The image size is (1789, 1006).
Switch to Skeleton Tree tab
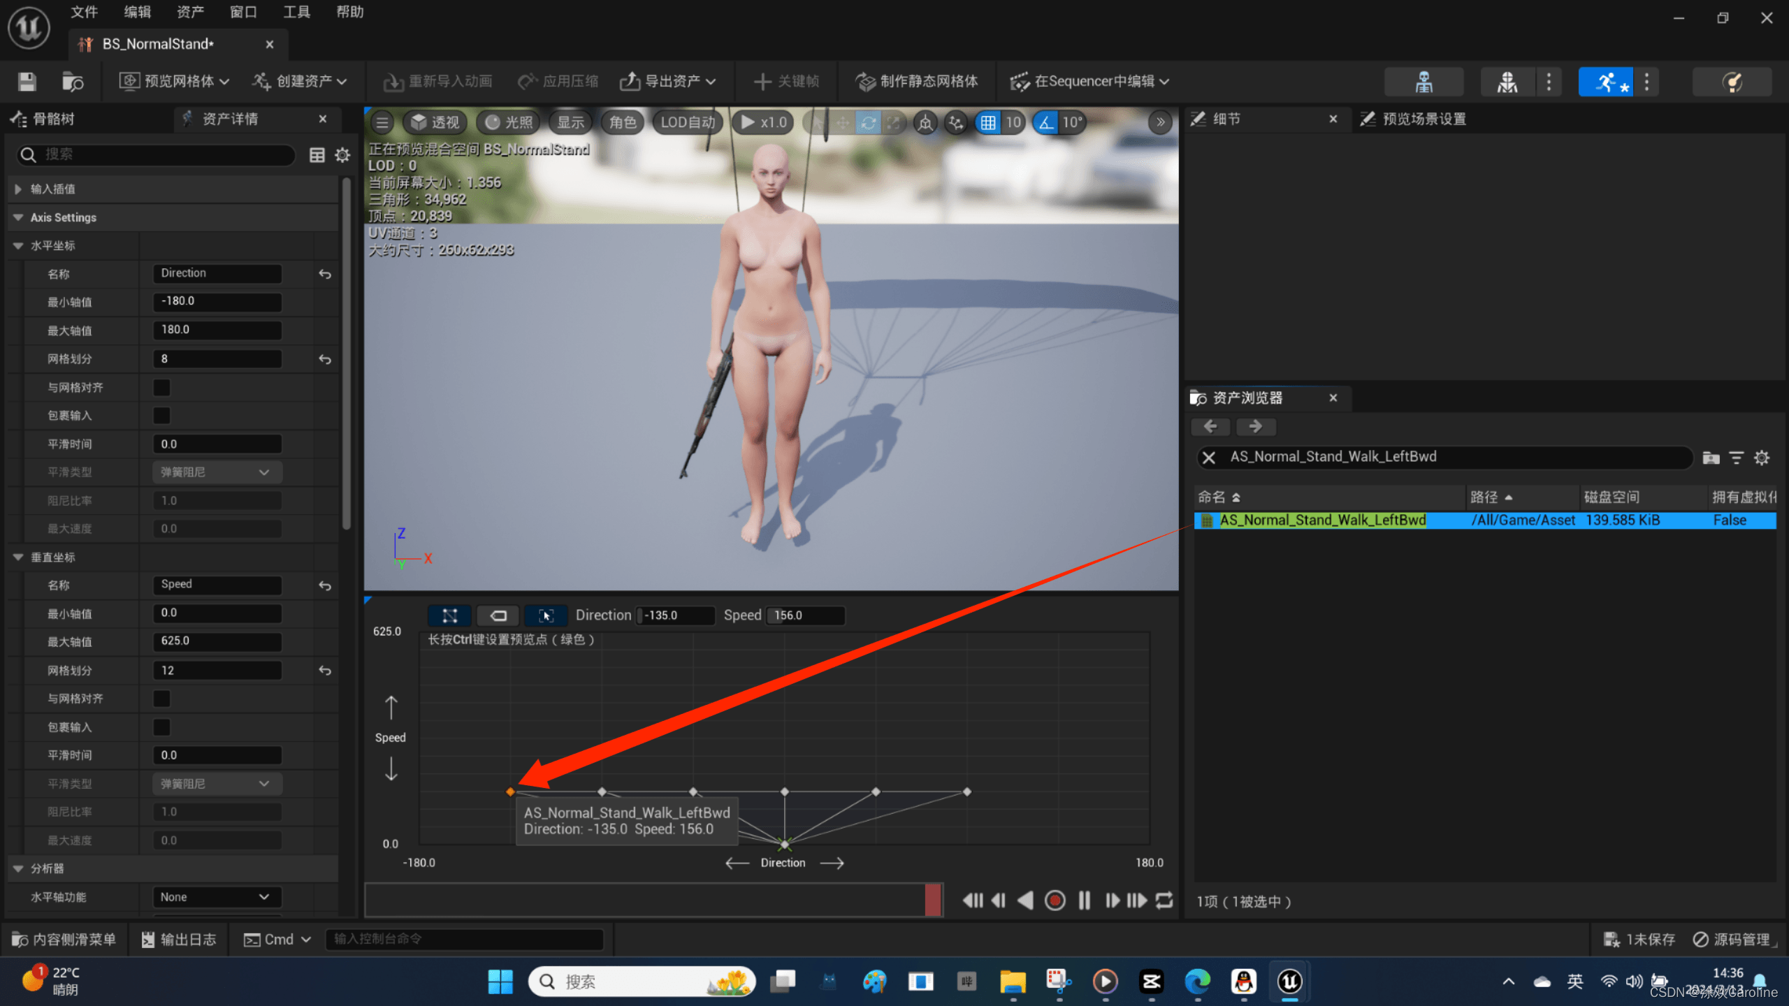(x=43, y=119)
